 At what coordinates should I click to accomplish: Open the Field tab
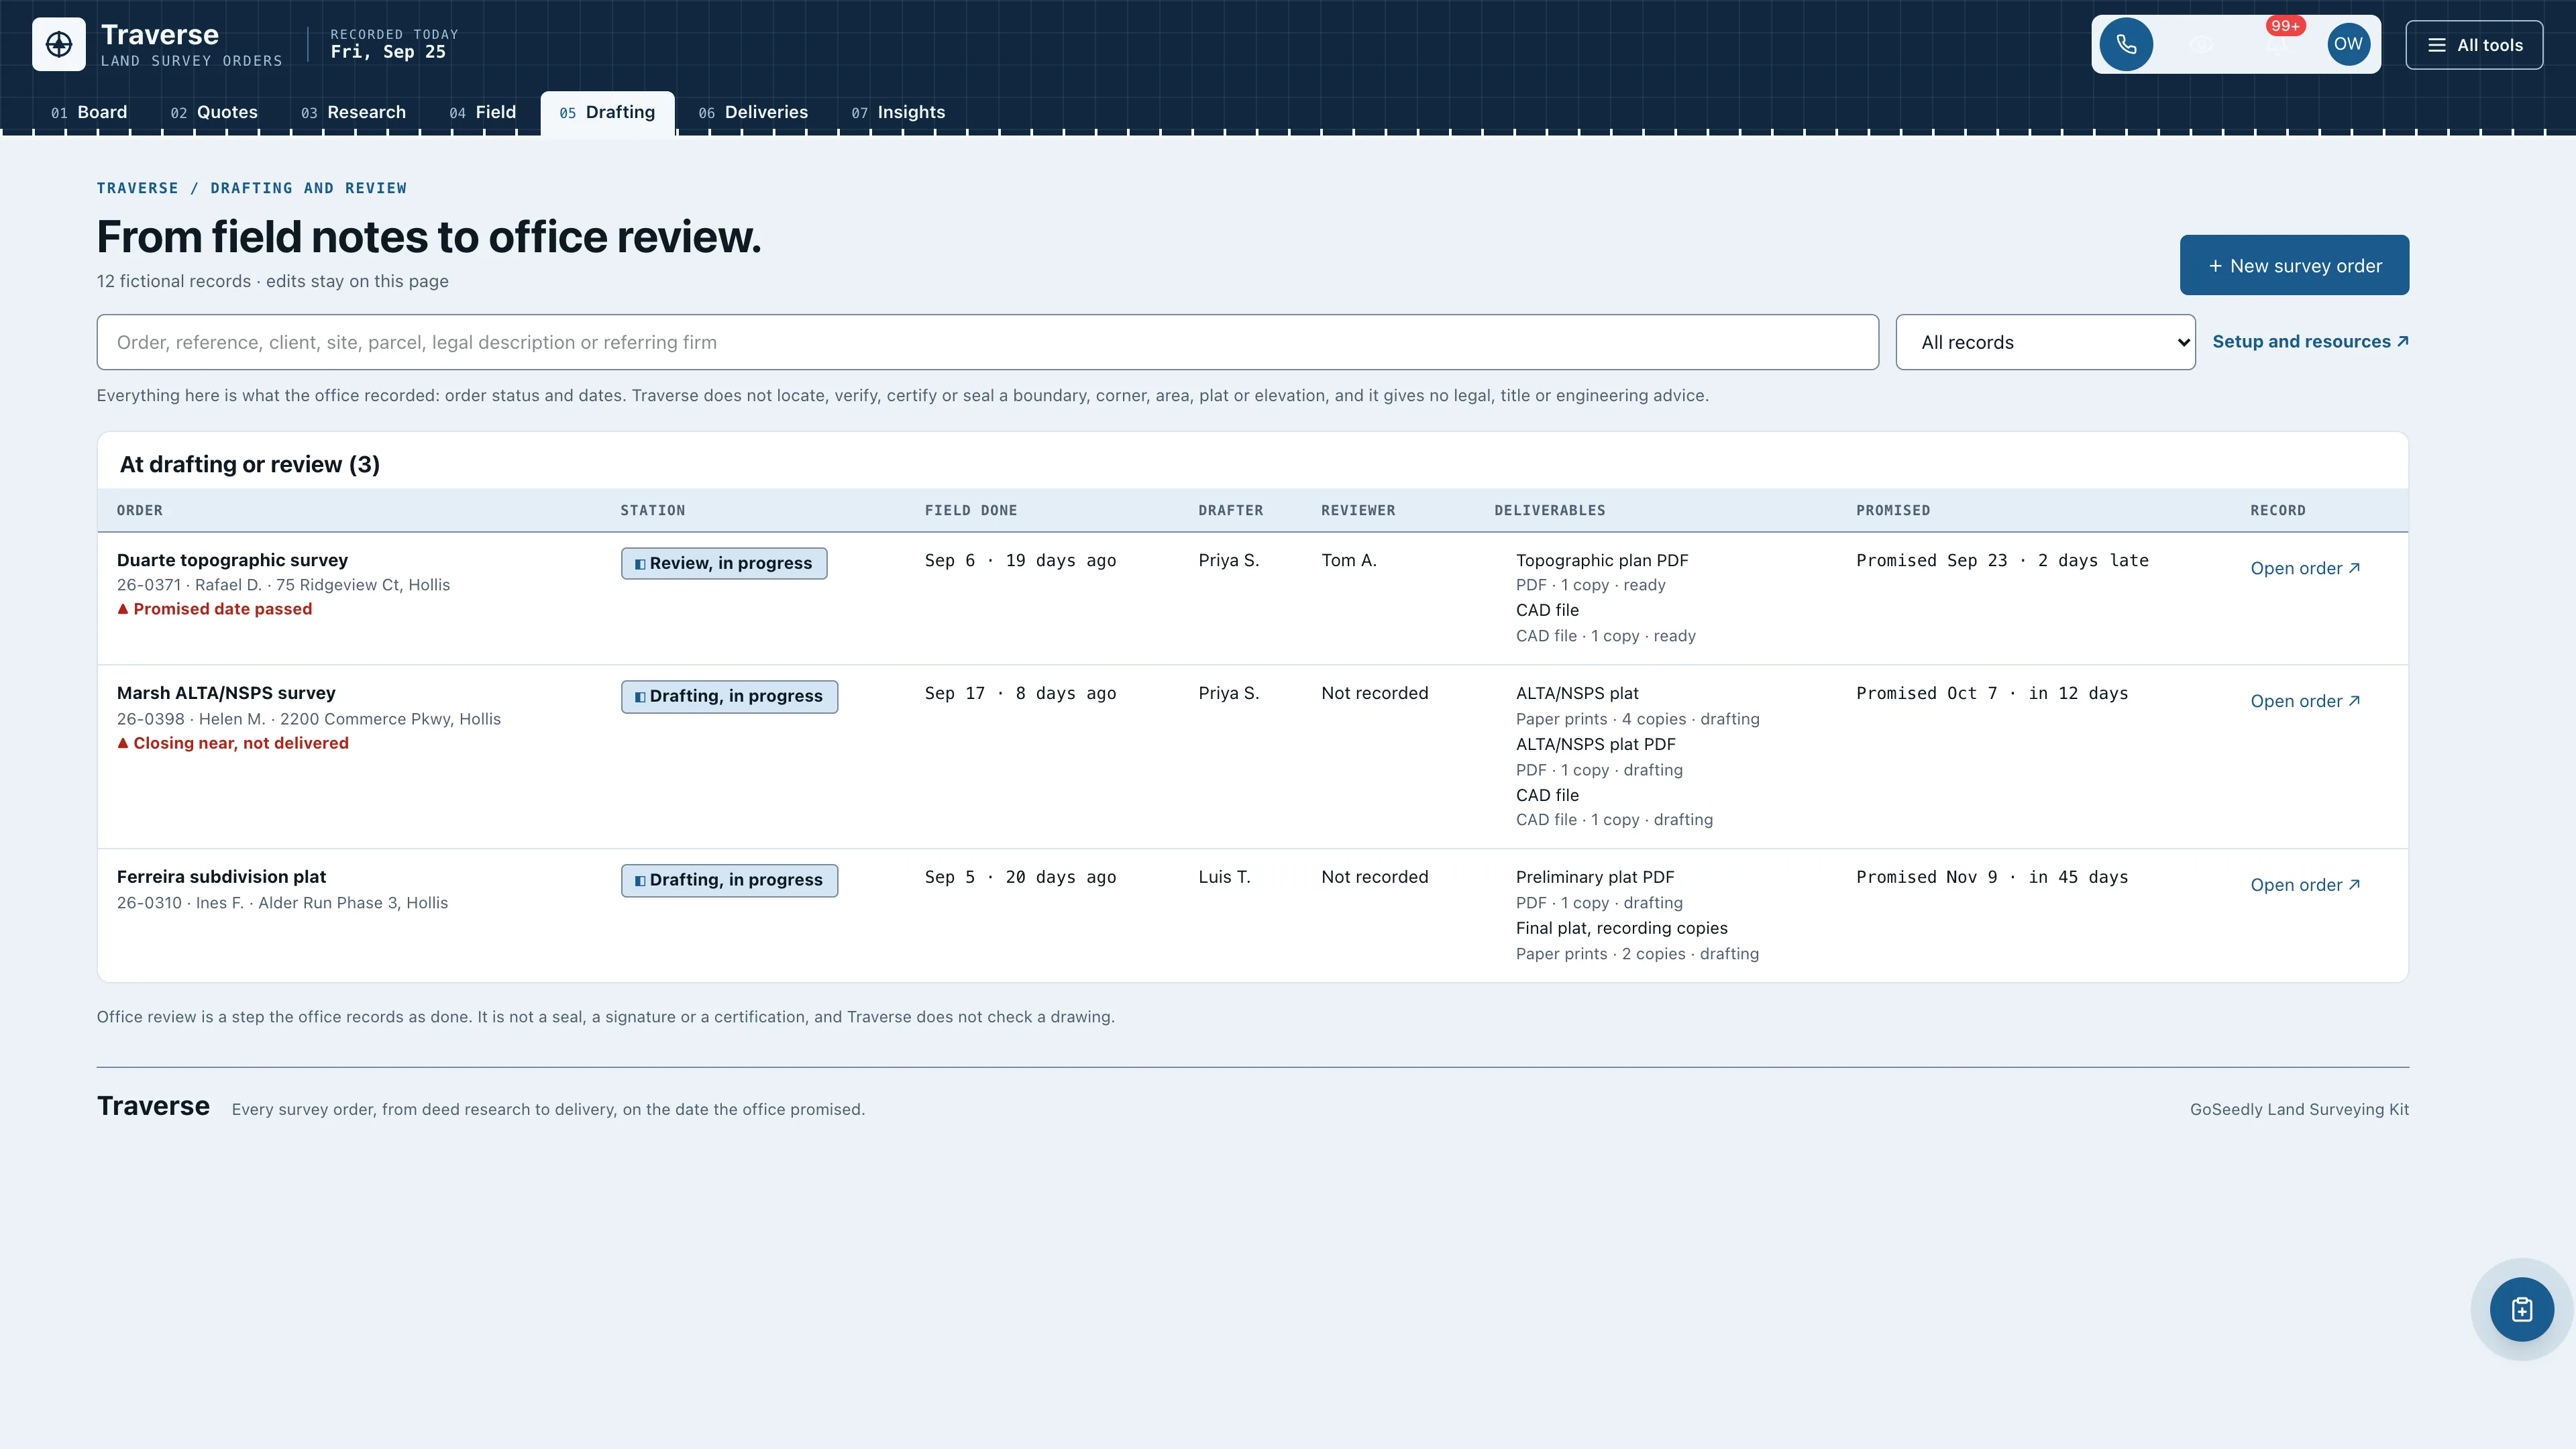coord(482,112)
